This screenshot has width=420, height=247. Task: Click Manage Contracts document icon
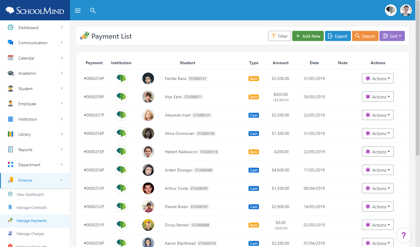pos(10,207)
